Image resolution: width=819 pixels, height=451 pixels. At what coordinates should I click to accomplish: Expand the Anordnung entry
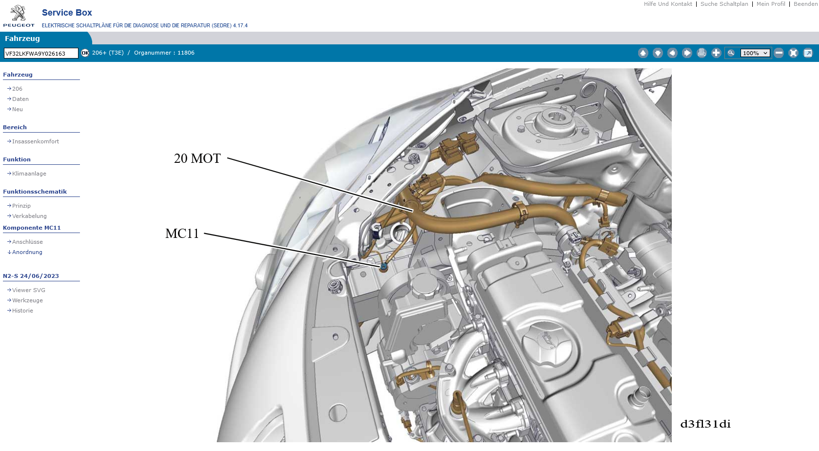click(27, 252)
